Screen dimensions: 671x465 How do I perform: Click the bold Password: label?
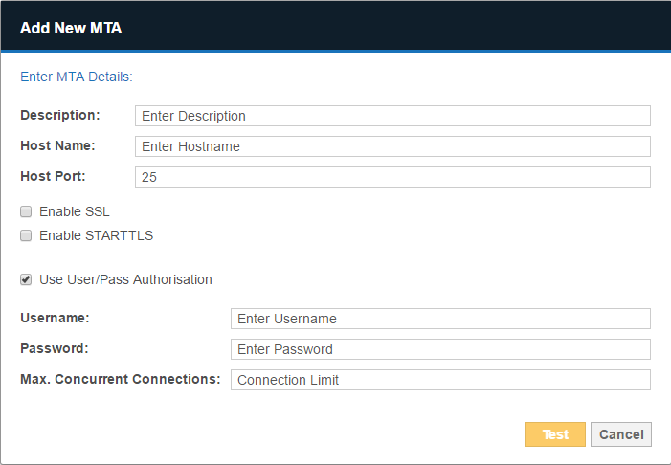click(54, 348)
